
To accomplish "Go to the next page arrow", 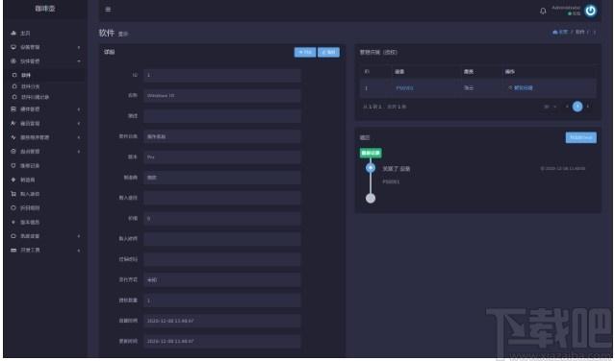I will pos(587,107).
